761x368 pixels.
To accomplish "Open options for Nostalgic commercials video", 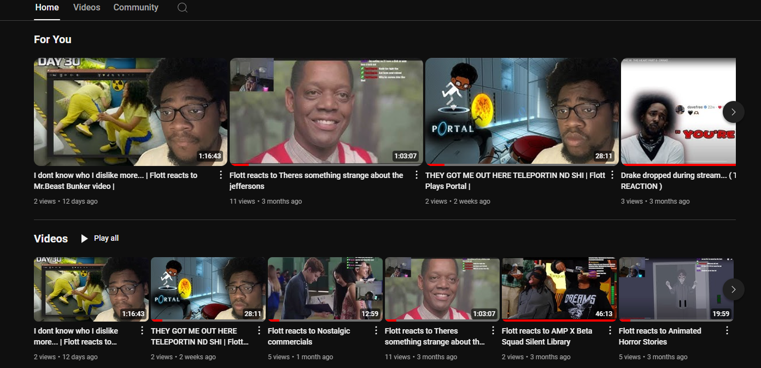I will click(376, 330).
